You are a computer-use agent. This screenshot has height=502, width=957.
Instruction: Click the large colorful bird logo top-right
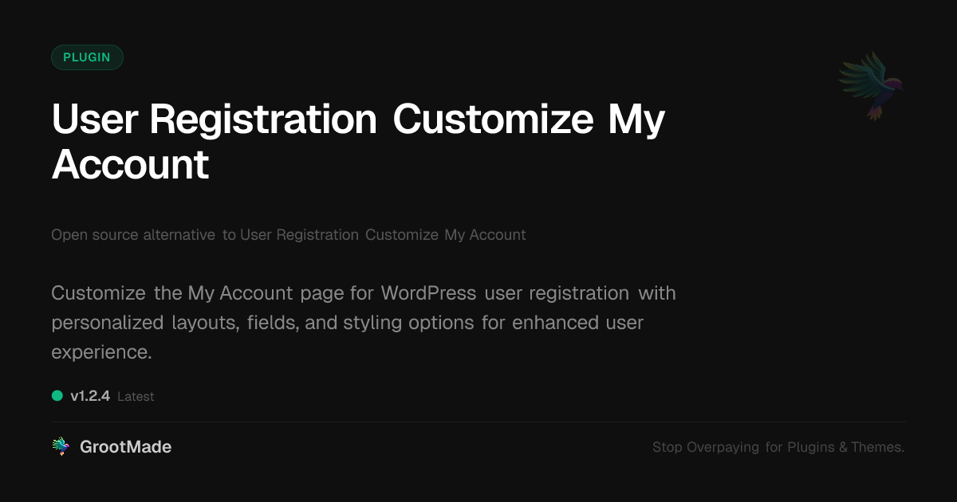pyautogui.click(x=872, y=85)
